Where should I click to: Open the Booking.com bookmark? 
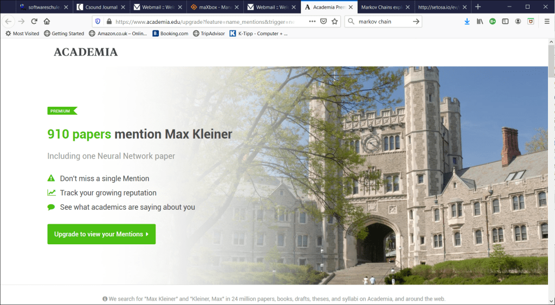(x=171, y=34)
